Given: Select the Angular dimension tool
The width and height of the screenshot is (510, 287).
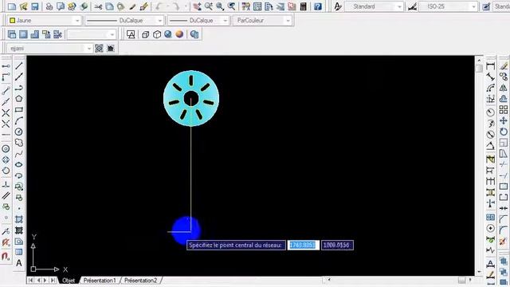Looking at the screenshot, I should coord(491,146).
